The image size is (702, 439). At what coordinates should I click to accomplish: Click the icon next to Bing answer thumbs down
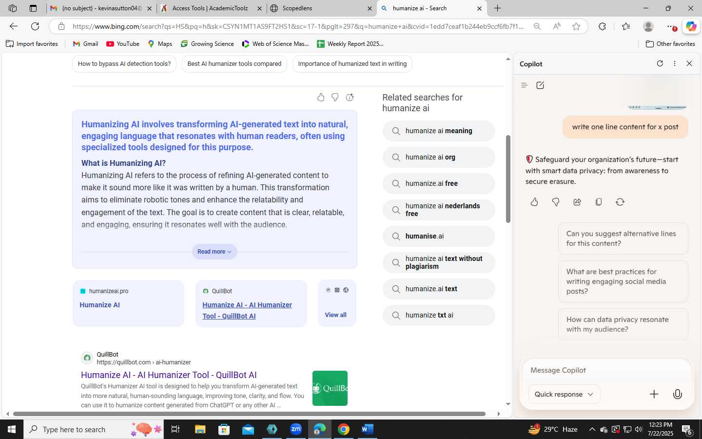click(350, 98)
